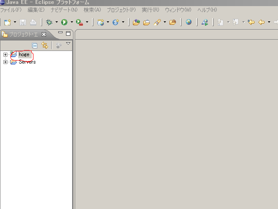Toggle Link with Editor in Project Explorer
This screenshot has width=278, height=209.
click(x=45, y=45)
